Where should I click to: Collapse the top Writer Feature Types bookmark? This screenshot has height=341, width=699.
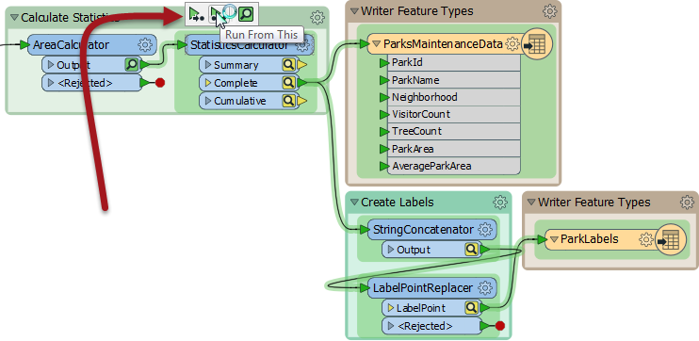click(354, 11)
